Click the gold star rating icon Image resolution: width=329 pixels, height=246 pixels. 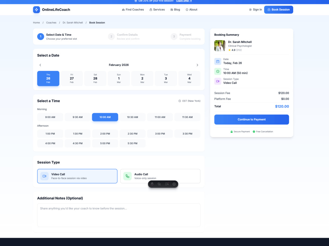coord(230,50)
